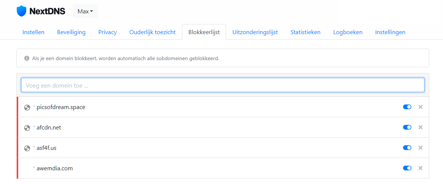443x184 pixels.
Task: Click the globe icon beside asf4f.us
Action: tap(27, 148)
